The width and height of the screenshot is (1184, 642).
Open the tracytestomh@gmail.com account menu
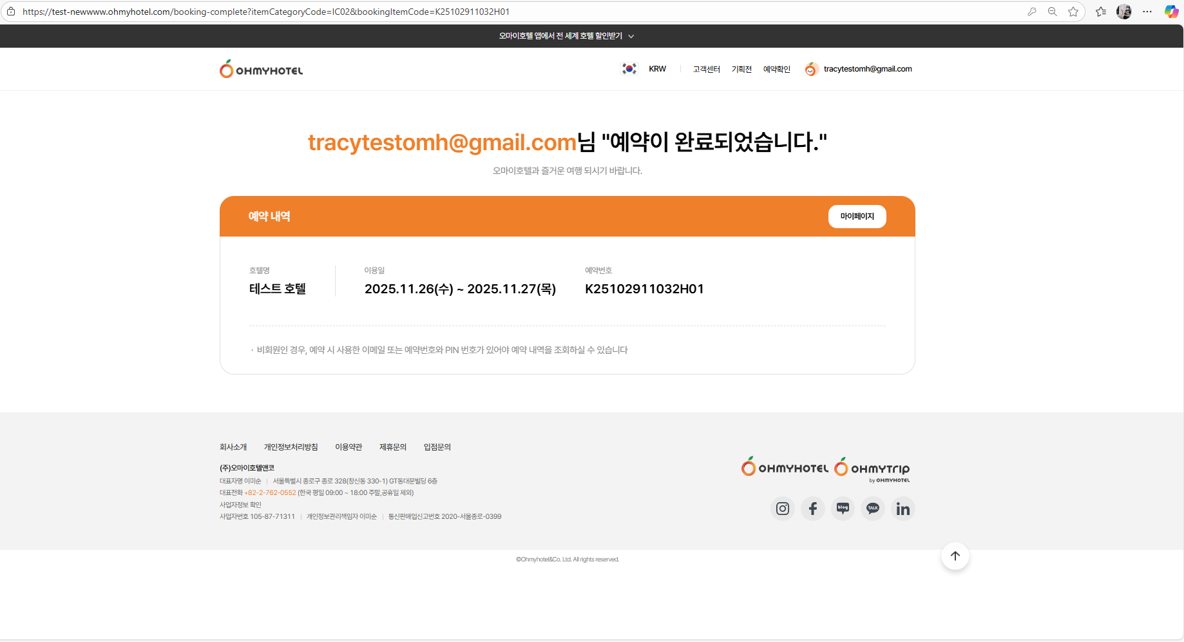click(868, 69)
